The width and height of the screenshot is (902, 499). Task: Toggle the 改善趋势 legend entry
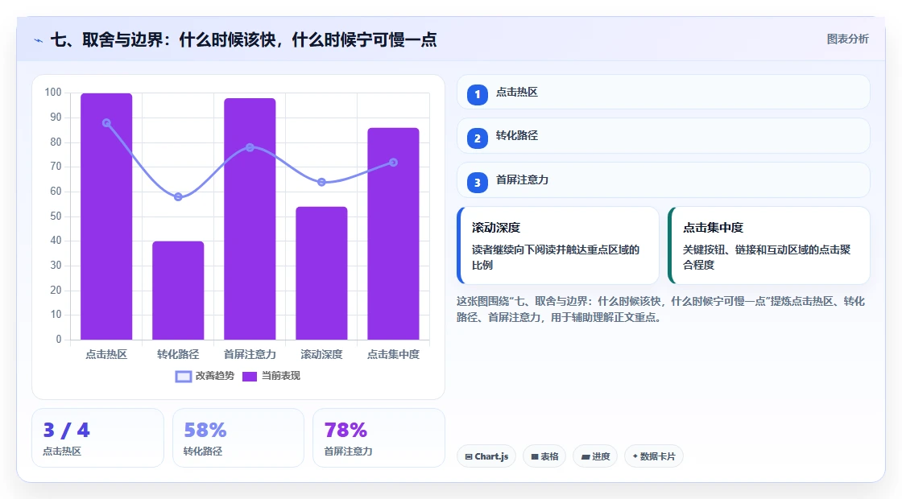coord(205,376)
